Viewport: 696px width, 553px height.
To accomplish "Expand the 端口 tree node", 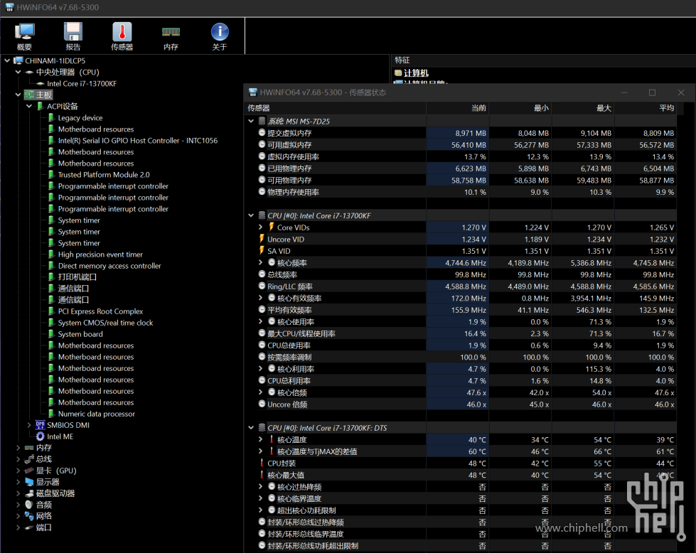I will [x=18, y=527].
